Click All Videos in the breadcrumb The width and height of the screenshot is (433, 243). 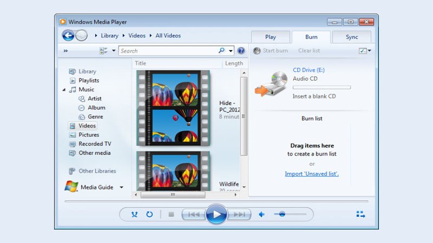tap(168, 36)
